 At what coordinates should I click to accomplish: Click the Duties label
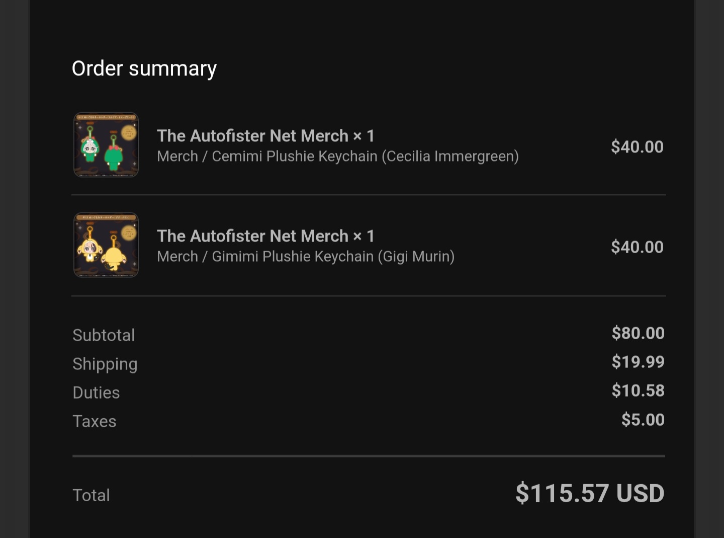tap(96, 393)
